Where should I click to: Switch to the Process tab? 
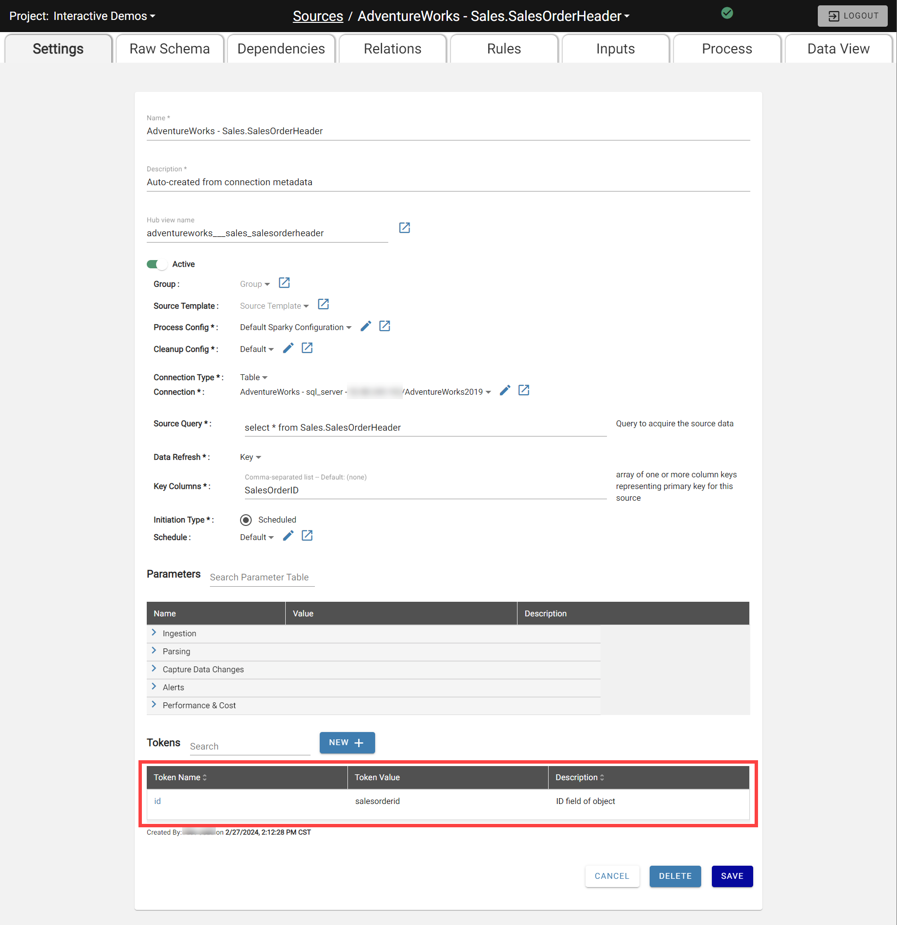[727, 49]
